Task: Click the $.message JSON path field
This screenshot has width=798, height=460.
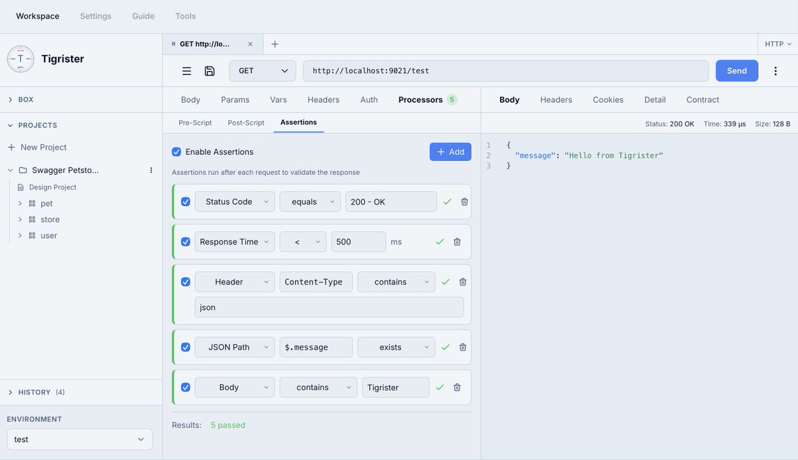Action: [x=316, y=347]
